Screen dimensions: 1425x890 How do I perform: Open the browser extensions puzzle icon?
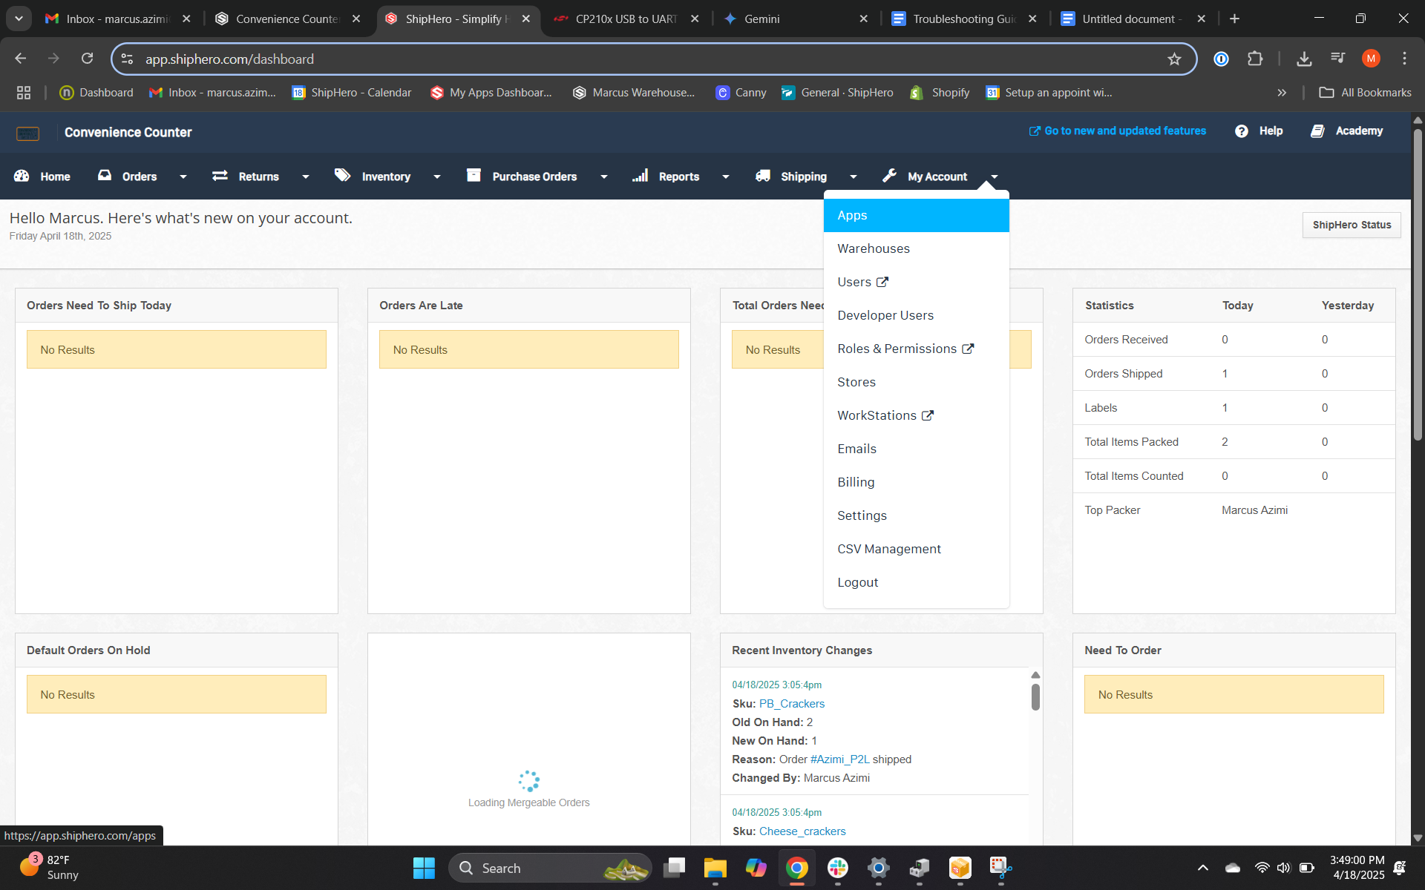pos(1255,59)
